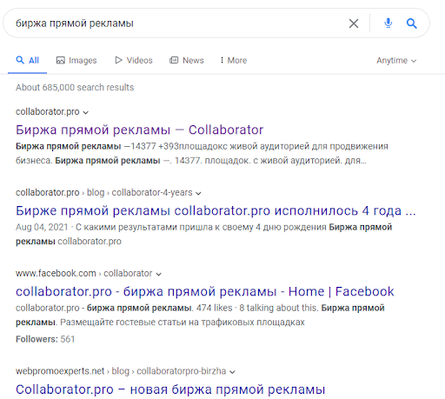Submit the search with the magnifier icon

411,23
